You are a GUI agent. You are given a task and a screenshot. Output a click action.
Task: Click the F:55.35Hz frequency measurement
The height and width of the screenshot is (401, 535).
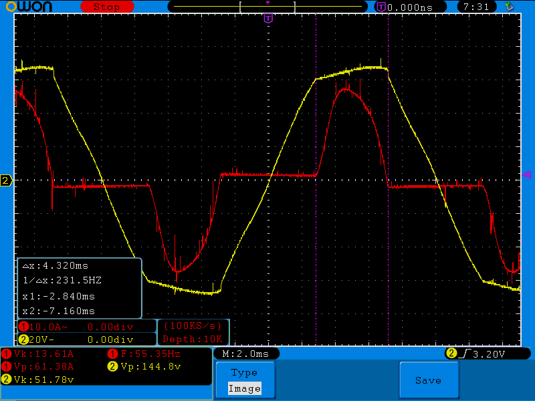point(151,354)
